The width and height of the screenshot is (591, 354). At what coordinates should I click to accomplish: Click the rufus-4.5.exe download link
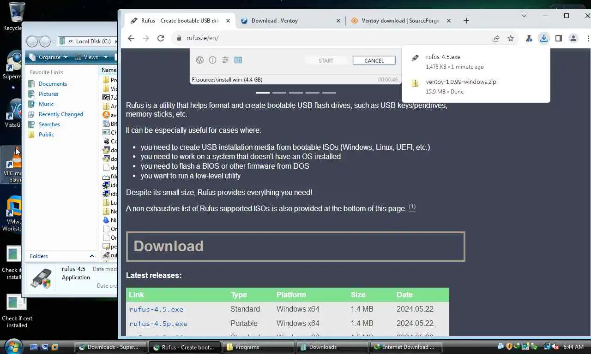pyautogui.click(x=156, y=309)
